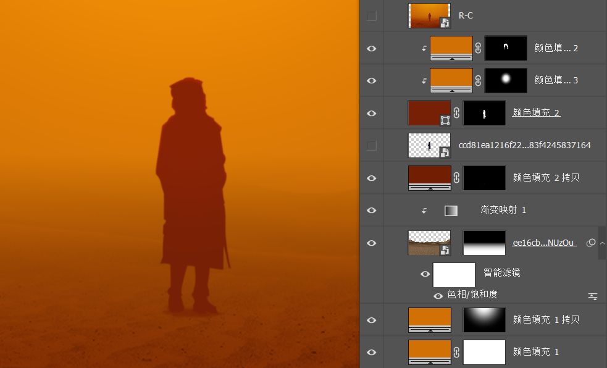Select the ee16cb...NUzOu ground layer thumbnail
The height and width of the screenshot is (368, 607).
click(x=429, y=243)
